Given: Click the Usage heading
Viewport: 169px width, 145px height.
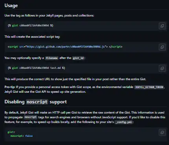Looking at the screenshot, I should [x=11, y=6].
